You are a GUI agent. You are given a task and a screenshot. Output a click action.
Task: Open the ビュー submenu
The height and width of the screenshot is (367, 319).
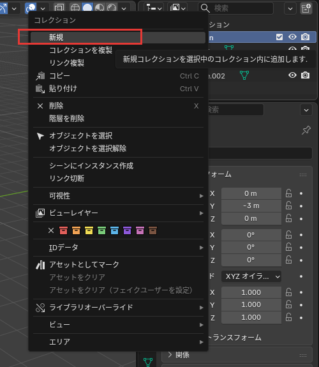118,325
